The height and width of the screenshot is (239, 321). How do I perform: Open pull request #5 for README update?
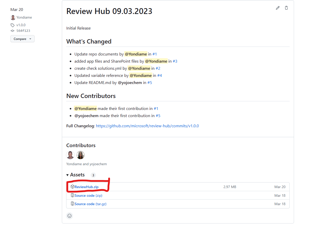click(x=150, y=82)
